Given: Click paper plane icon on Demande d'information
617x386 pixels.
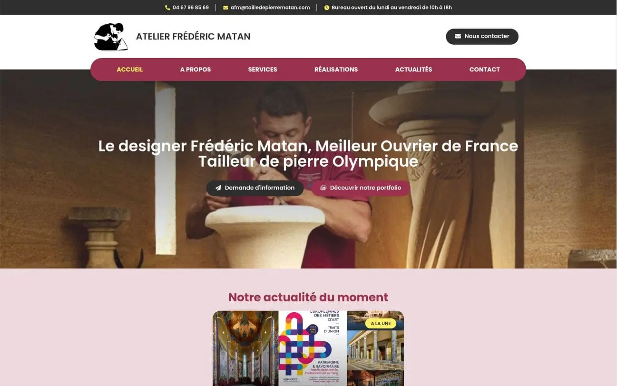Looking at the screenshot, I should click(x=218, y=188).
